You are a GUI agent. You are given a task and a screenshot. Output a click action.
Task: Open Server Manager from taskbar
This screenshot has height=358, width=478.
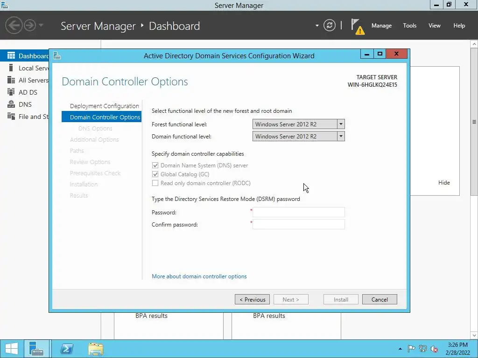coord(36,349)
